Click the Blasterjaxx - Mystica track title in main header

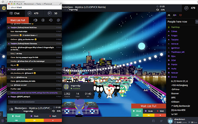[84, 7]
